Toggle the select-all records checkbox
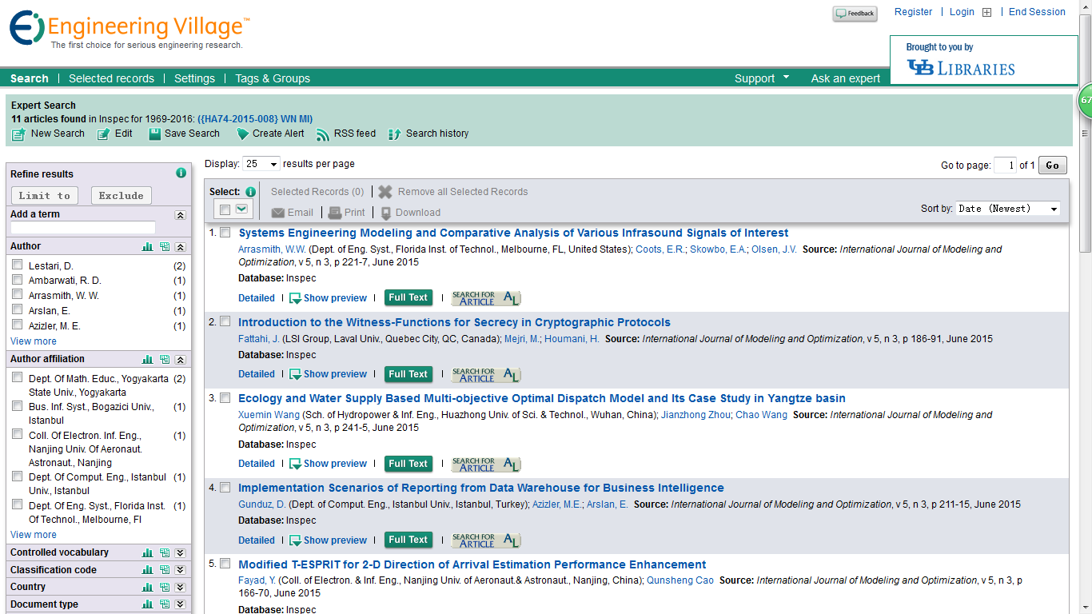The height and width of the screenshot is (614, 1092). tap(225, 209)
